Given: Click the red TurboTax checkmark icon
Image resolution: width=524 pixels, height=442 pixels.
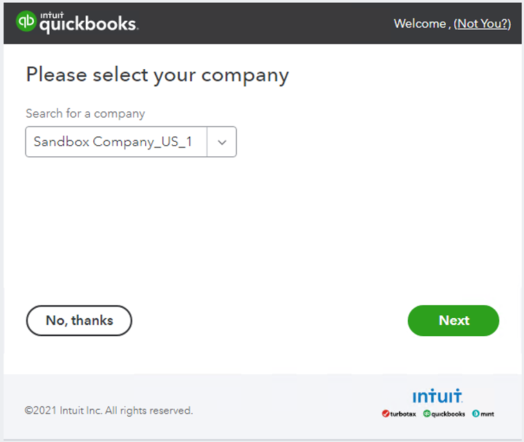Looking at the screenshot, I should 385,414.
